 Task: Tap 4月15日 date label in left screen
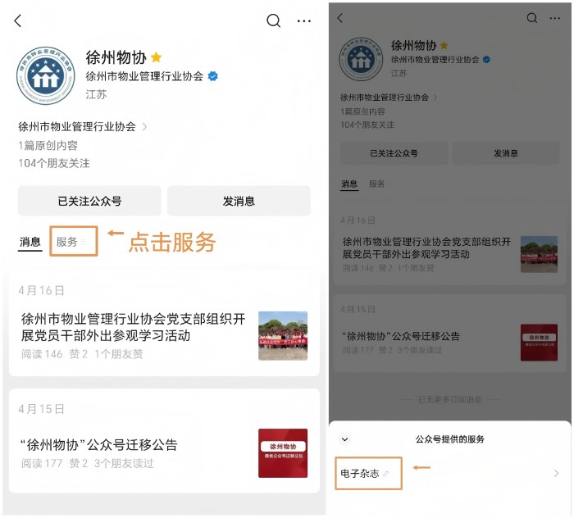[x=41, y=409]
